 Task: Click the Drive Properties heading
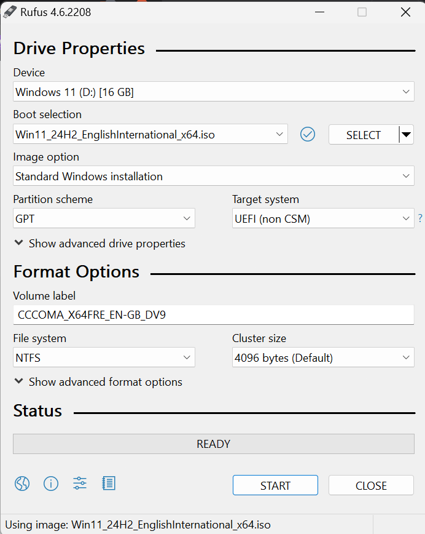(x=79, y=49)
